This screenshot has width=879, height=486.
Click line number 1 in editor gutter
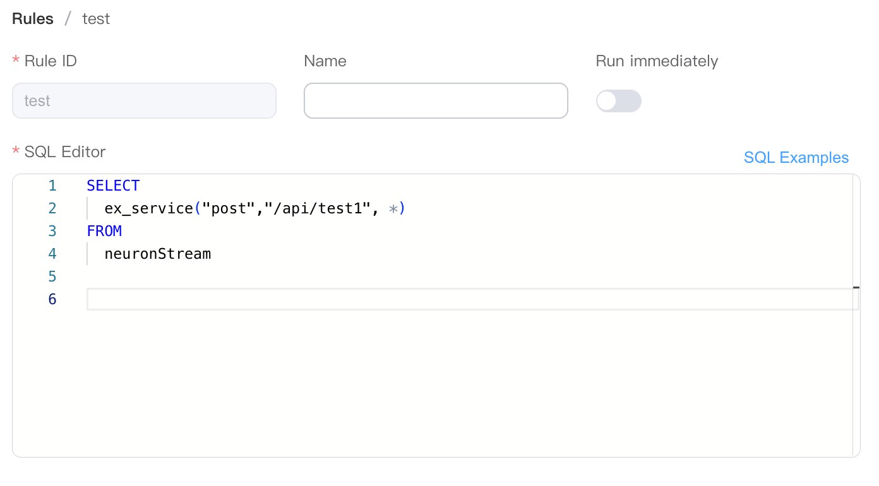pyautogui.click(x=52, y=186)
